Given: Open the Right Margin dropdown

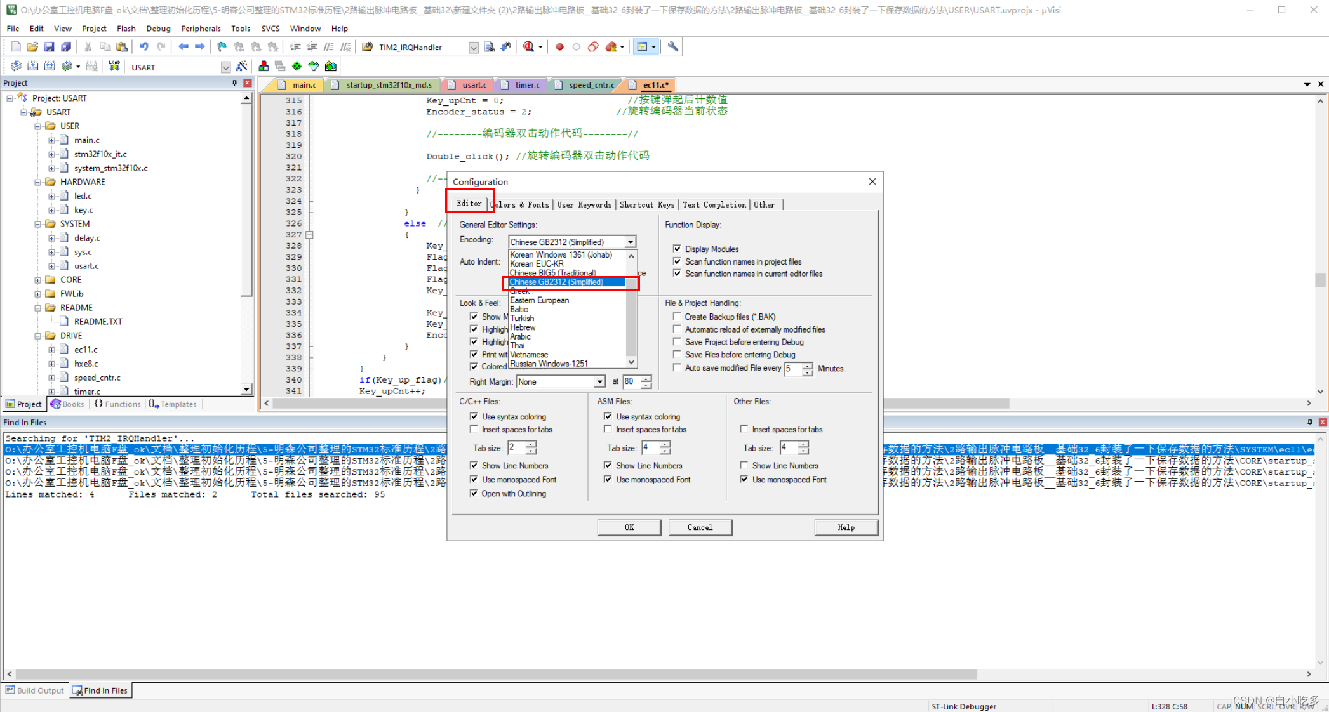Looking at the screenshot, I should pos(599,381).
